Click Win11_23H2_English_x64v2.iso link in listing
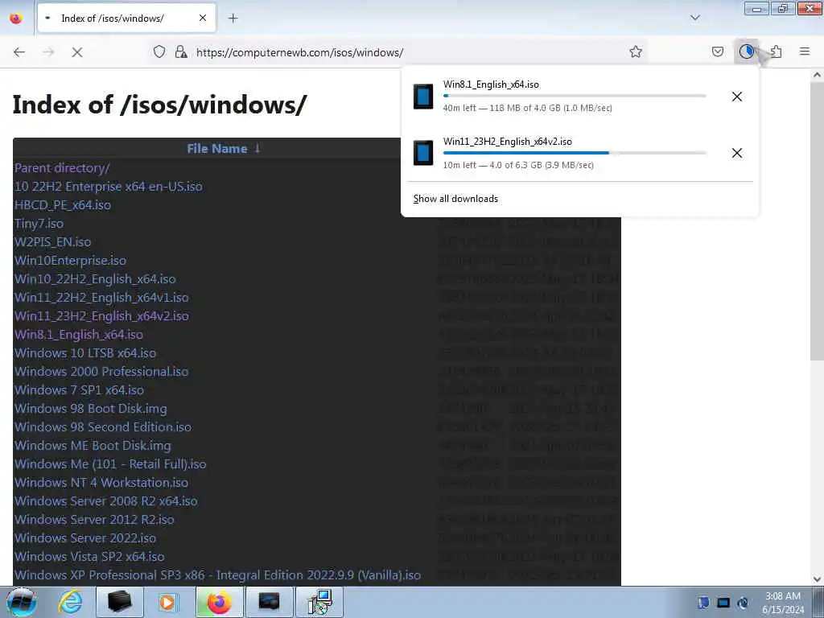 (101, 315)
